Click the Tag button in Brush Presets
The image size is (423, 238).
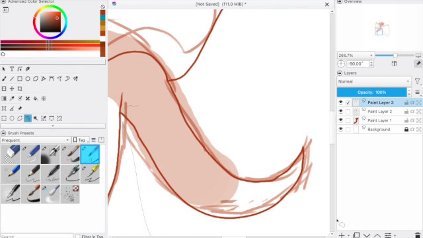click(x=81, y=140)
